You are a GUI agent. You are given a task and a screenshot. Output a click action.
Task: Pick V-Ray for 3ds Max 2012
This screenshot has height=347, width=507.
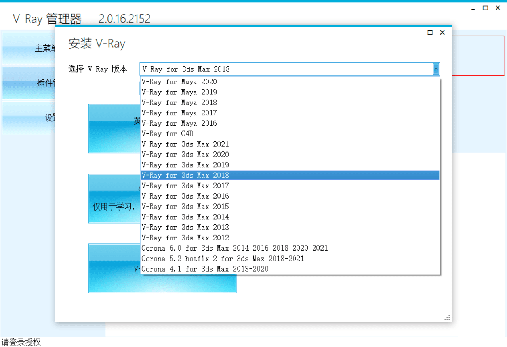click(290, 238)
